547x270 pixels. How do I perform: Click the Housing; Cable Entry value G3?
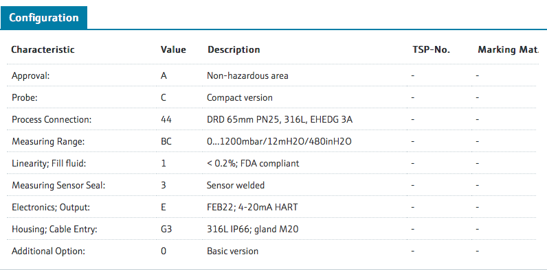coord(166,230)
